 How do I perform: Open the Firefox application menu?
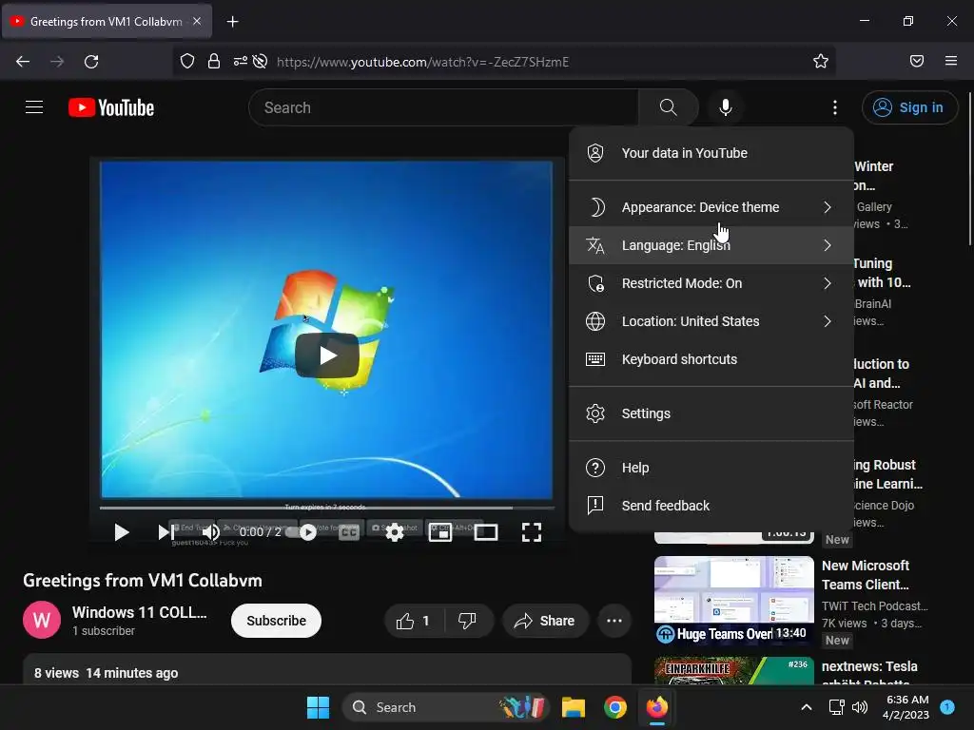click(x=951, y=61)
